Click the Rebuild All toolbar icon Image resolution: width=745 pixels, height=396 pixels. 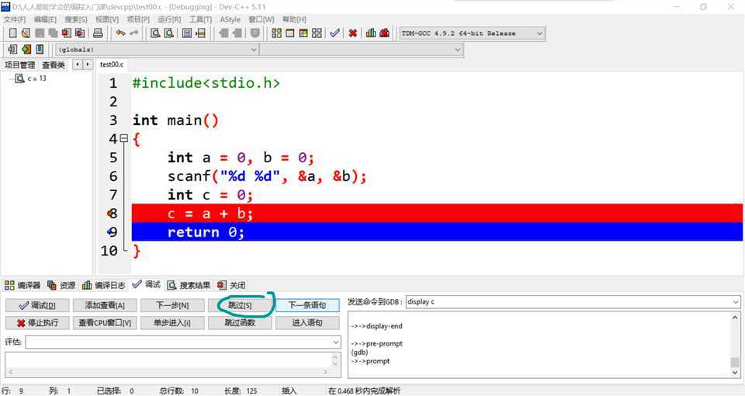[x=317, y=33]
